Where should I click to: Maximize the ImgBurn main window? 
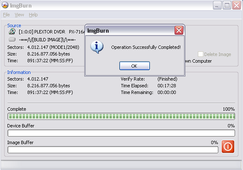pyautogui.click(x=227, y=5)
